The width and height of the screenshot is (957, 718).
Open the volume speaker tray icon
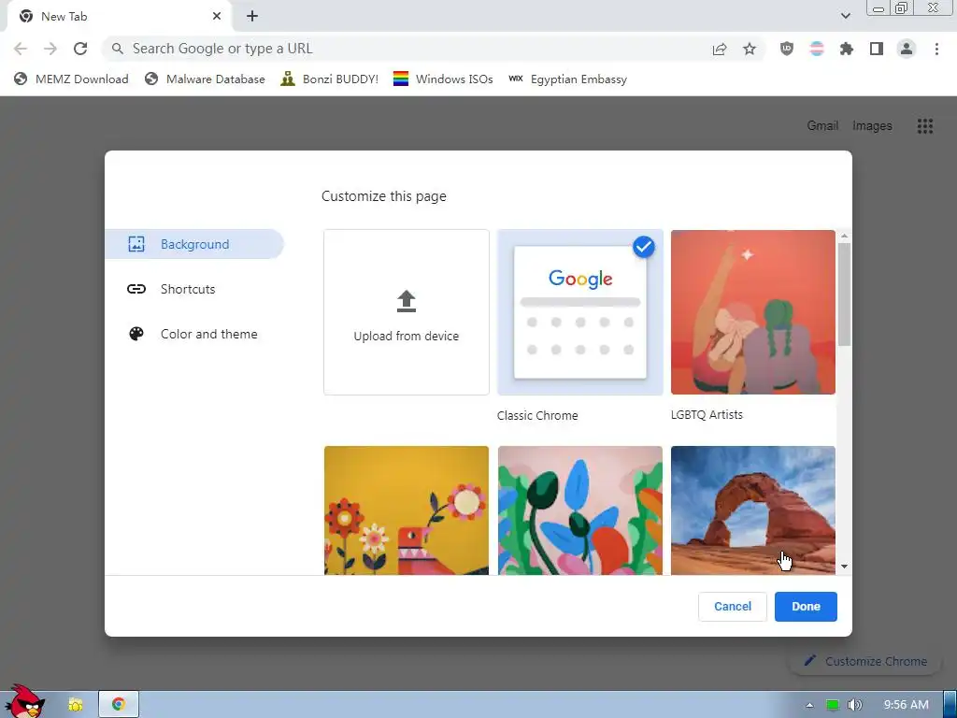tap(854, 705)
